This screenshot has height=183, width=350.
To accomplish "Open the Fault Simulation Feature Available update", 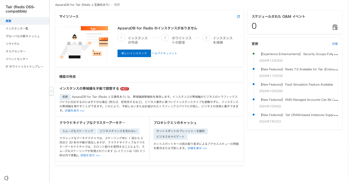I will tap(296, 85).
